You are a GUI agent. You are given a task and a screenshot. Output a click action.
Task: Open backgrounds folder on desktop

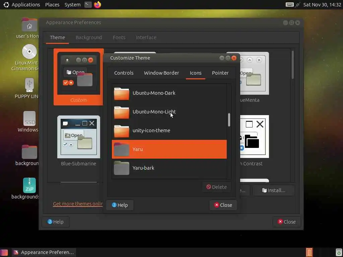click(x=29, y=152)
